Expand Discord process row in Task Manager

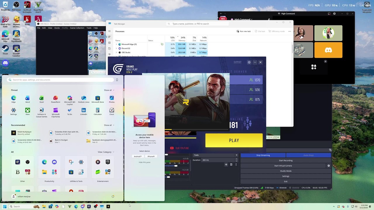(x=116, y=48)
